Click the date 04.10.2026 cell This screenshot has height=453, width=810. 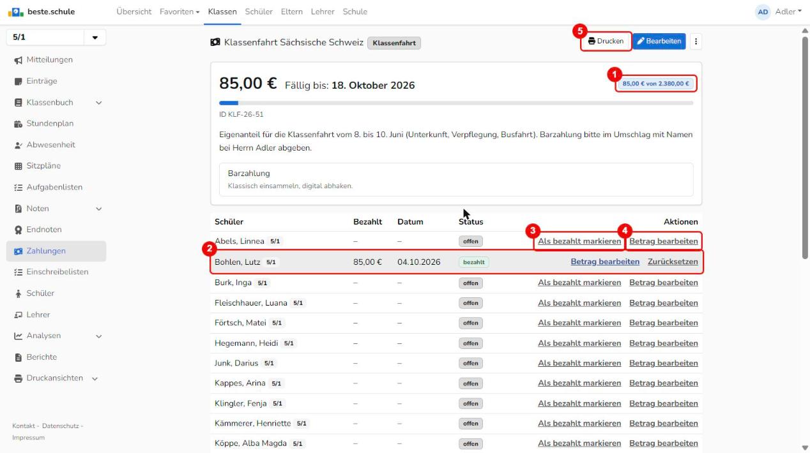pos(419,262)
